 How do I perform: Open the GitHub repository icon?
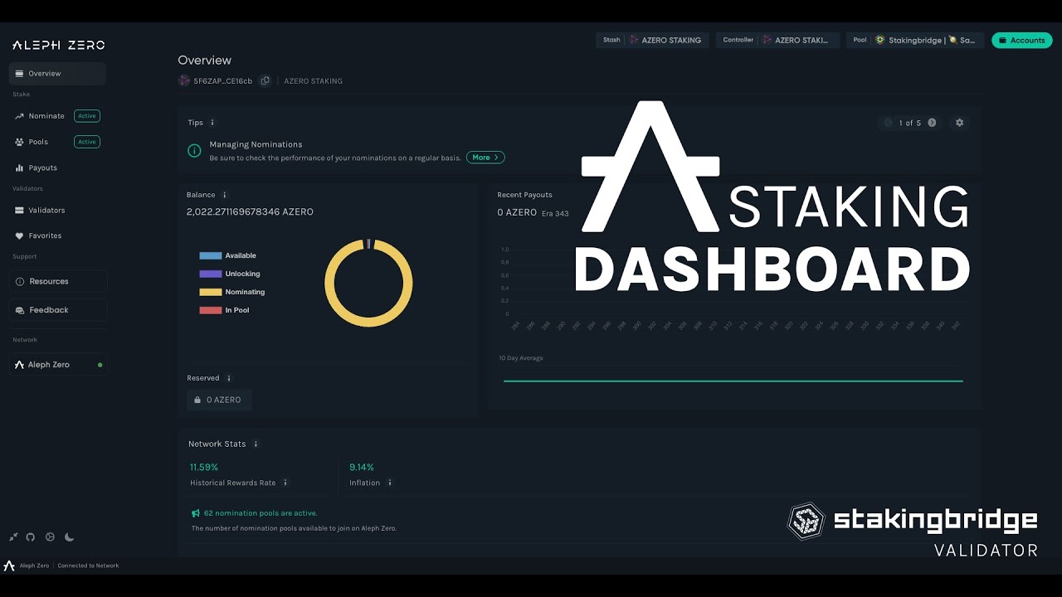click(31, 537)
